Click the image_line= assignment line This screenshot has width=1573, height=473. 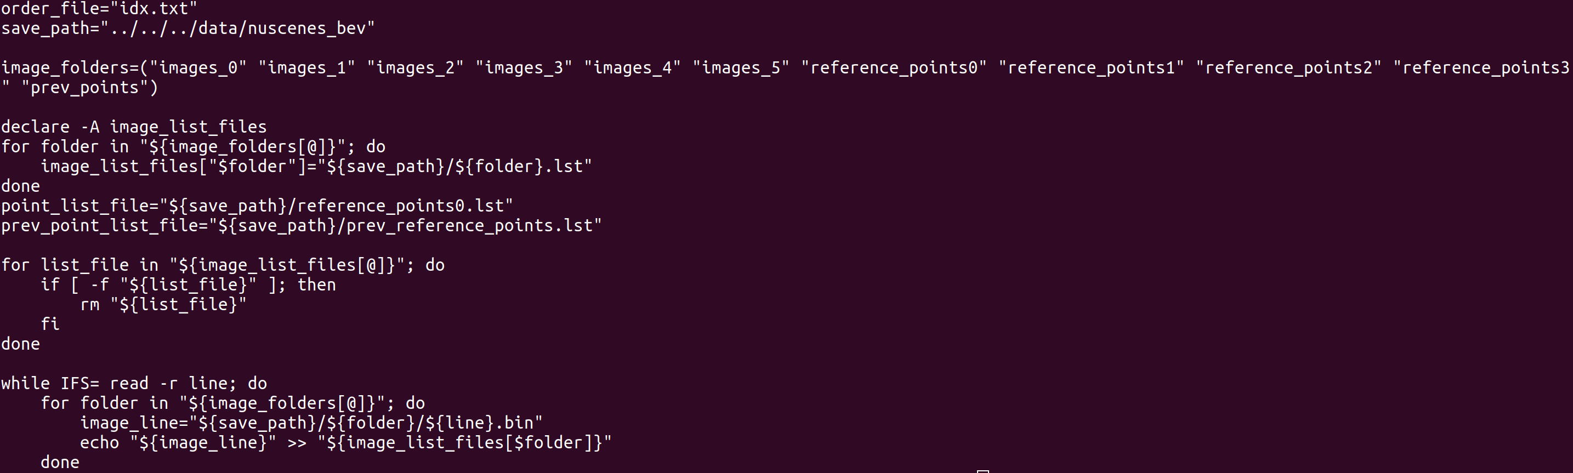tap(311, 423)
